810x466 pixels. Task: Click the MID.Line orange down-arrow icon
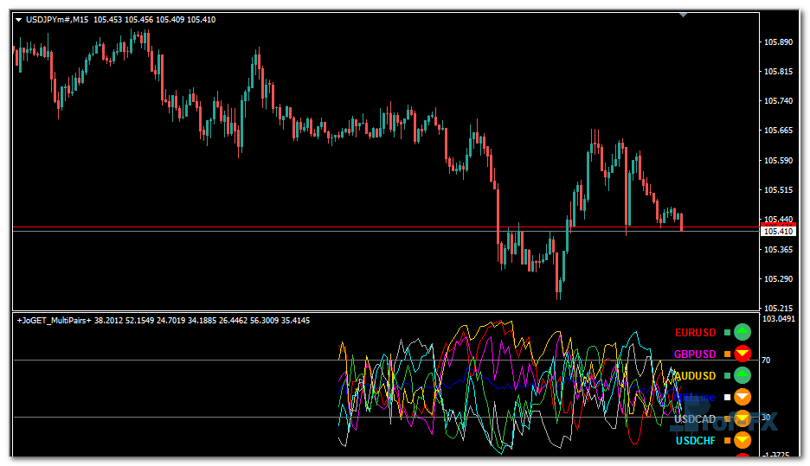[x=742, y=397]
